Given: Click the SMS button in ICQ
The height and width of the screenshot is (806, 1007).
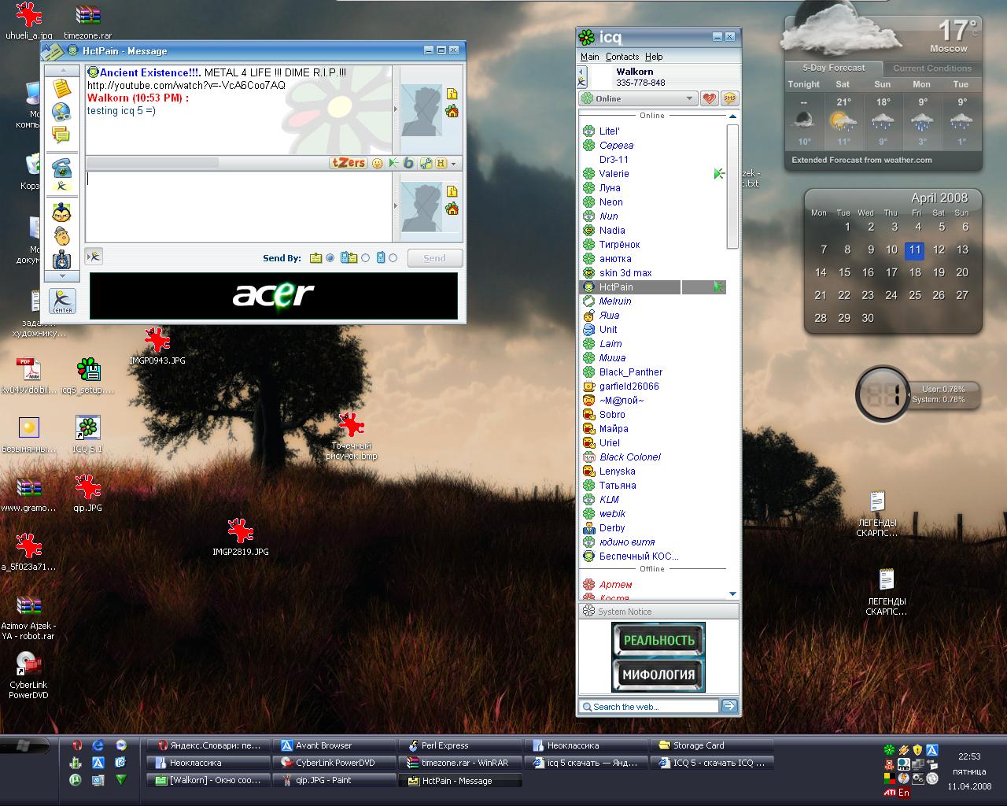Looking at the screenshot, I should click(730, 98).
